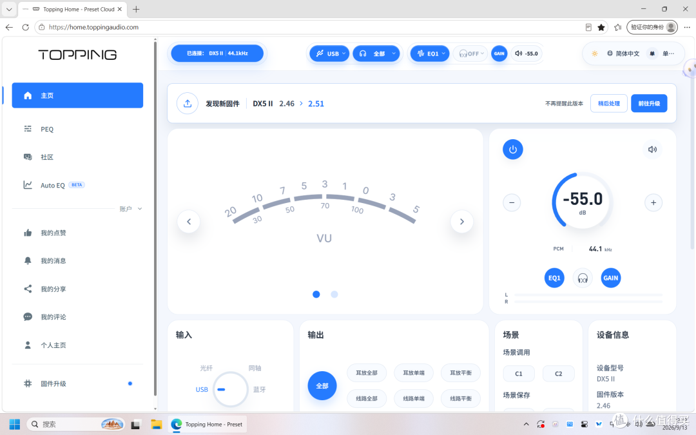The width and height of the screenshot is (696, 435).
Task: Select 蓝牙 Bluetooth input
Action: point(259,389)
